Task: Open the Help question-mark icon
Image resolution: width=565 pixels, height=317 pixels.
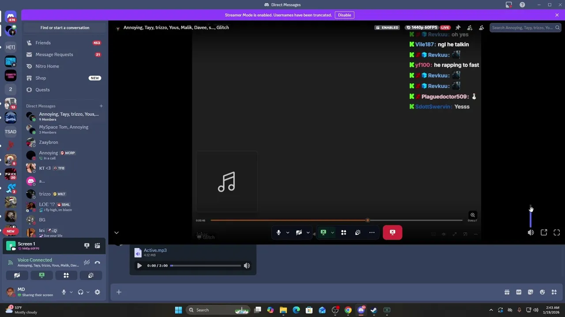Action: click(522, 5)
